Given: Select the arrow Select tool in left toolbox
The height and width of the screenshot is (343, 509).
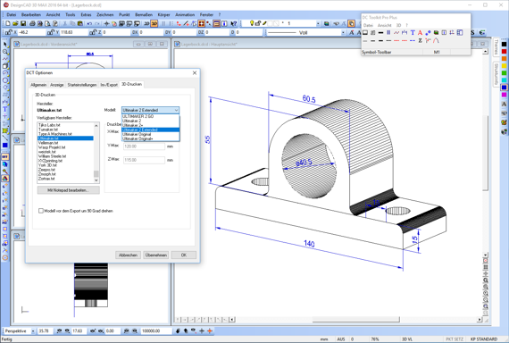Looking at the screenshot, I should click(x=4, y=45).
